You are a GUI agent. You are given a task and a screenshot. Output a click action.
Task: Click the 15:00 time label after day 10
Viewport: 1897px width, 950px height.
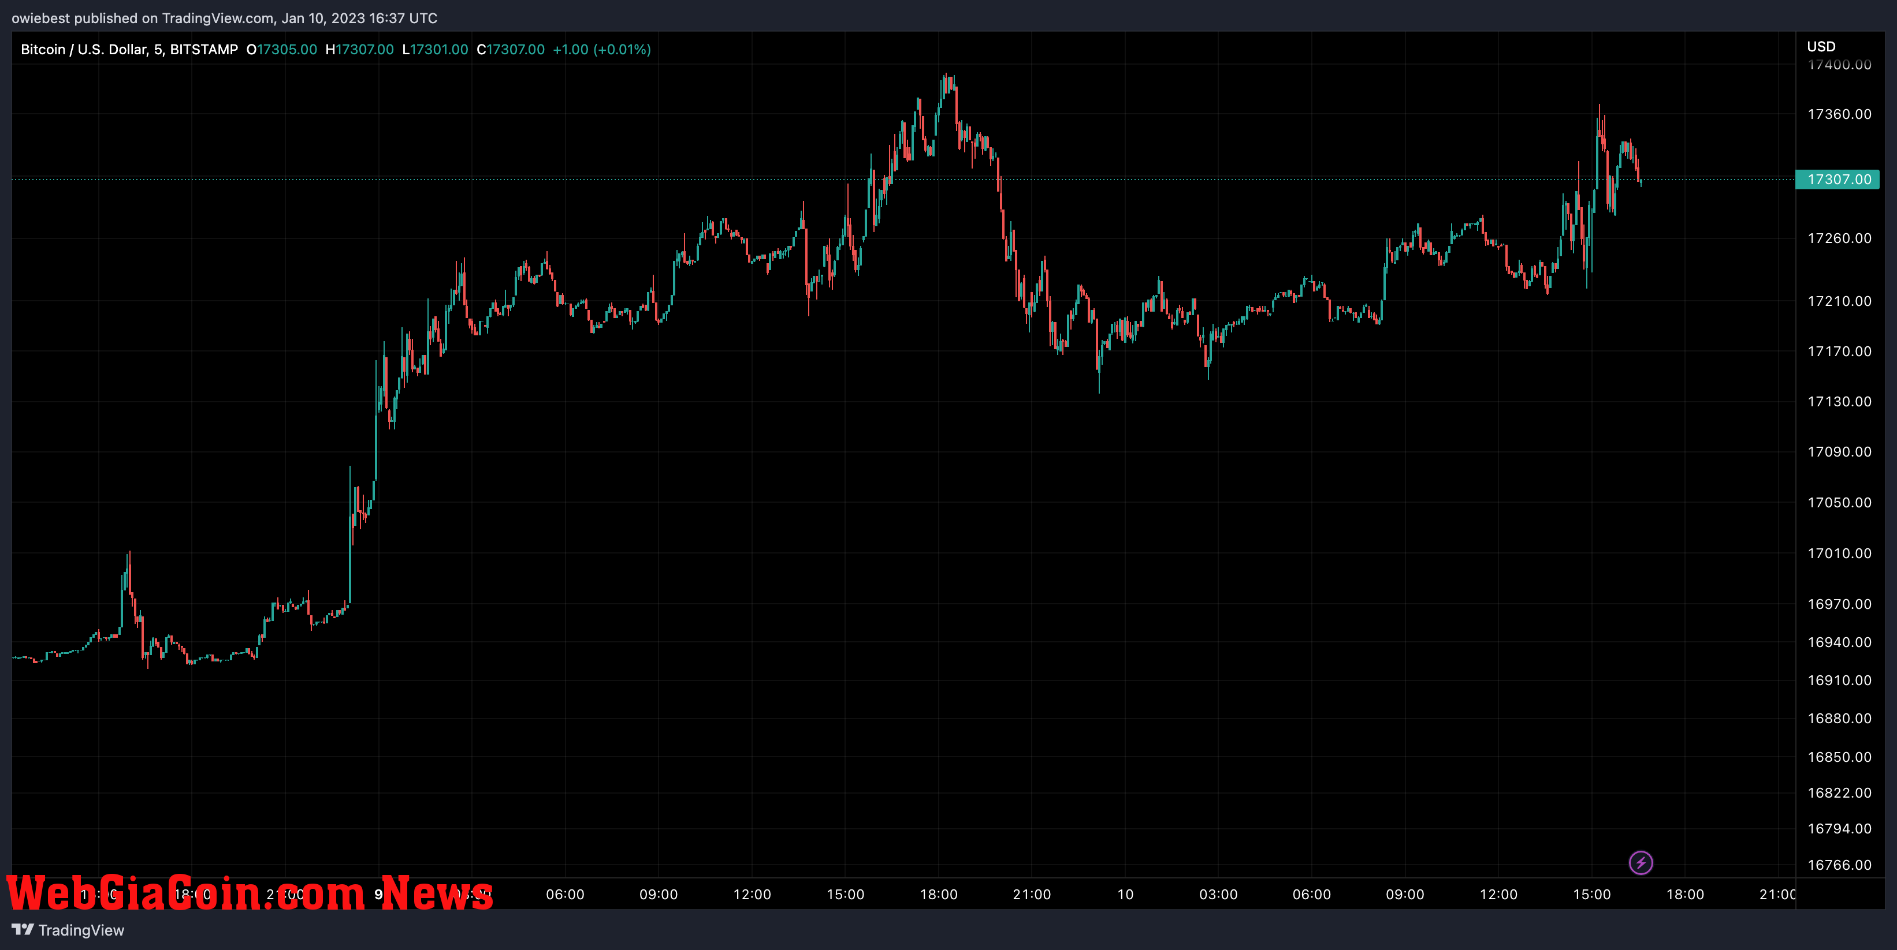tap(1592, 895)
